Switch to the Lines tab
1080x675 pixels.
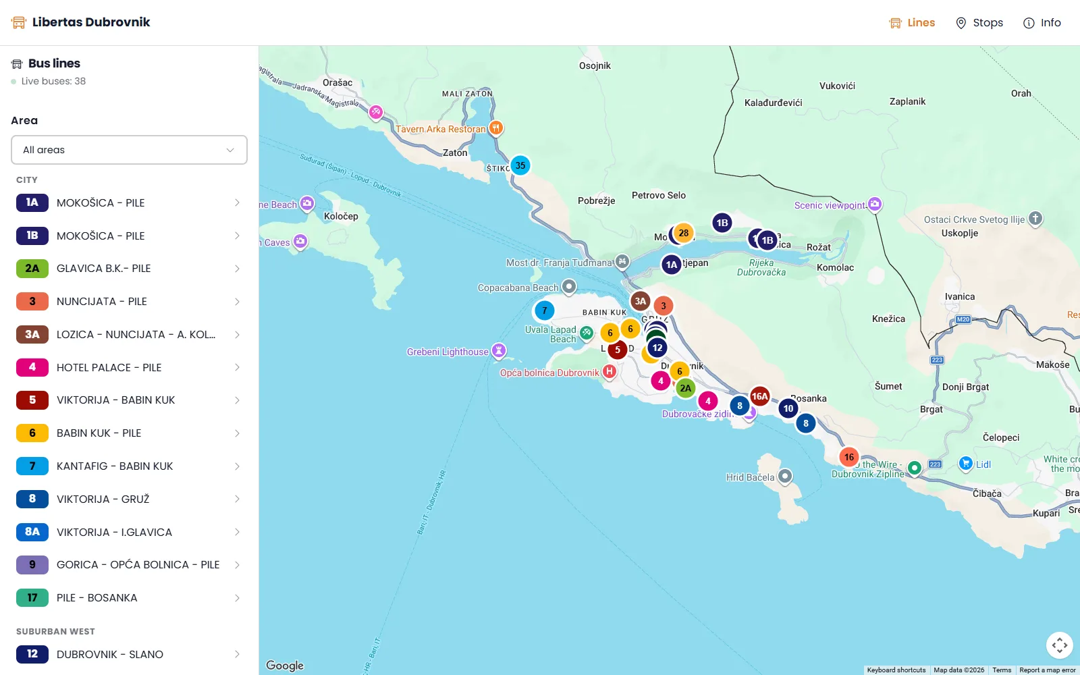[912, 23]
